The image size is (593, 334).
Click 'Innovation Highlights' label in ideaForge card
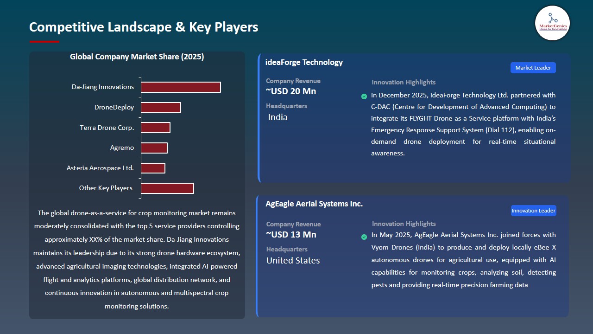coord(404,83)
